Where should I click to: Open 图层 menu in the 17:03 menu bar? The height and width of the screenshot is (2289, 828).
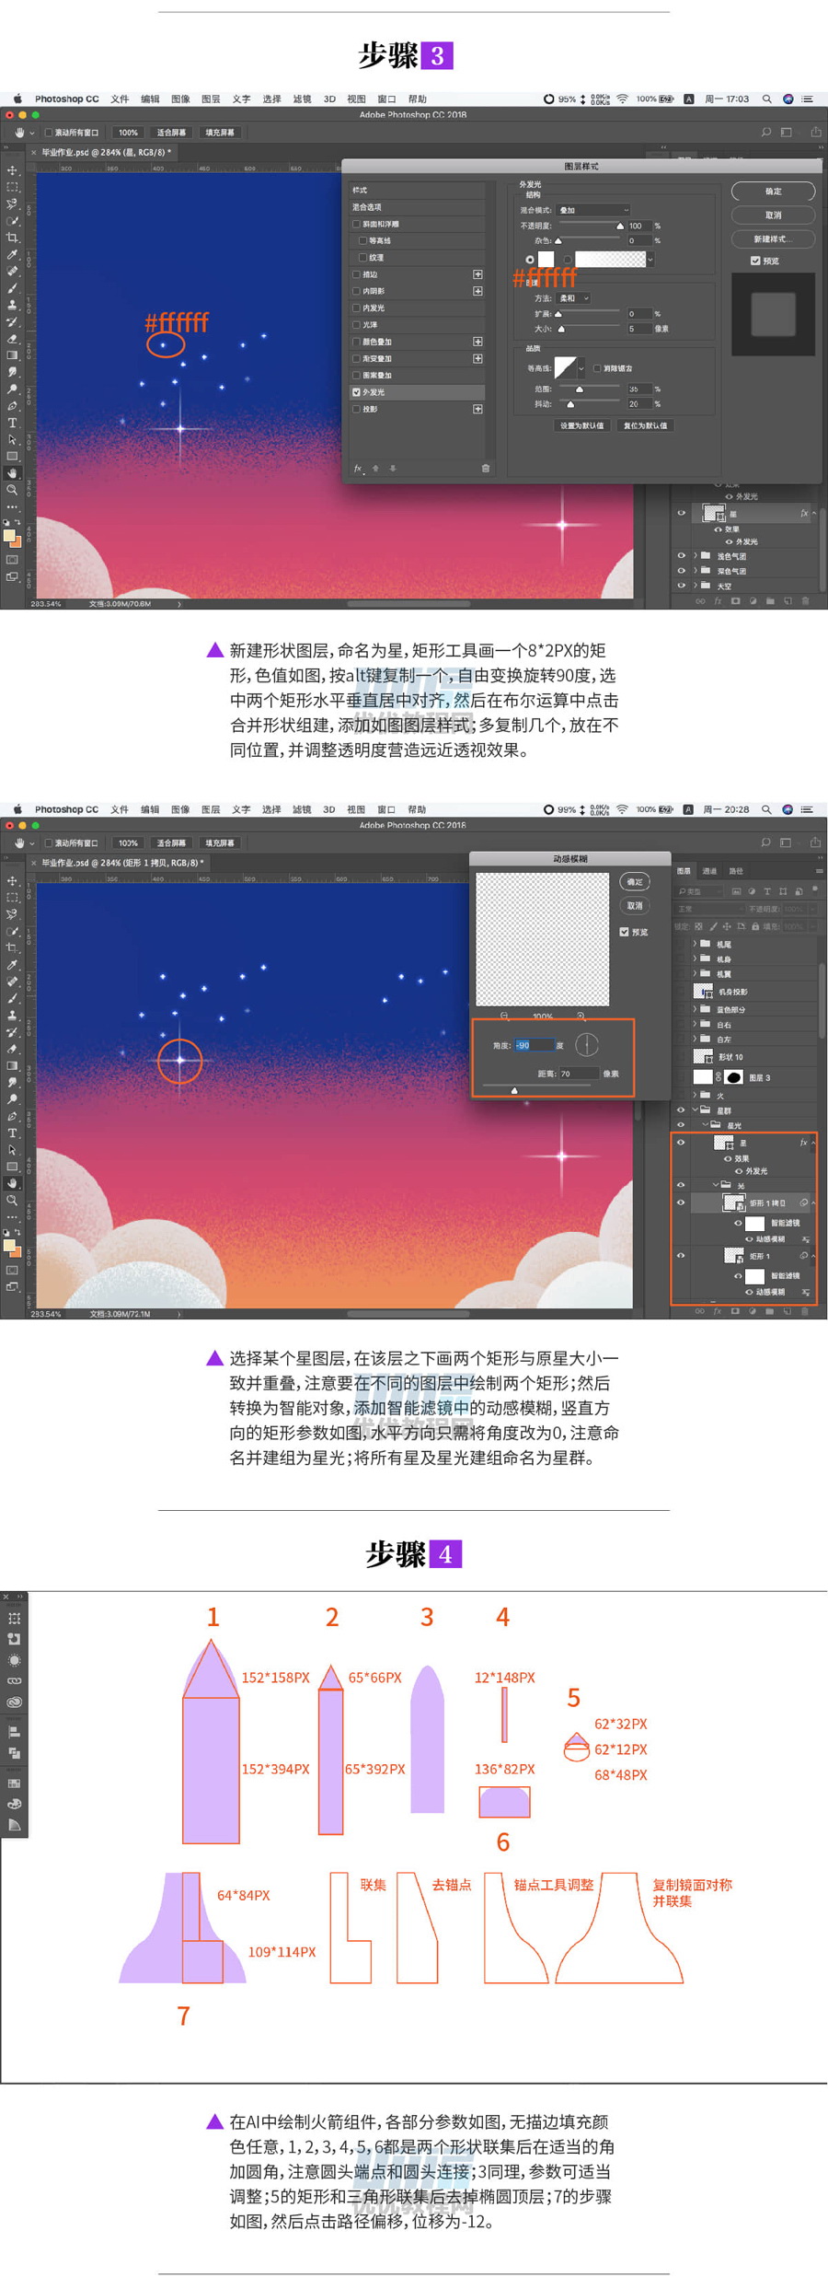point(211,99)
